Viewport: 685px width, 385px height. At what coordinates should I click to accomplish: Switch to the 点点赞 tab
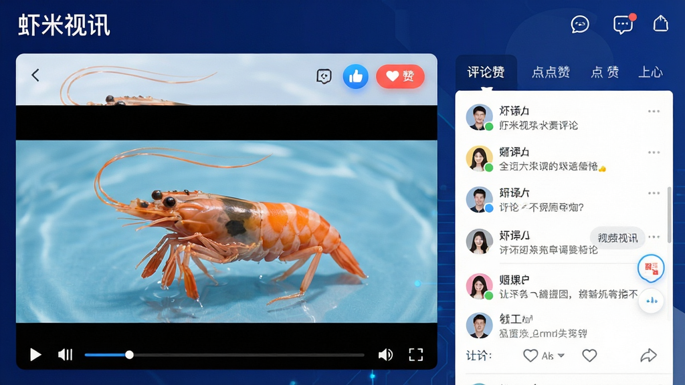551,72
